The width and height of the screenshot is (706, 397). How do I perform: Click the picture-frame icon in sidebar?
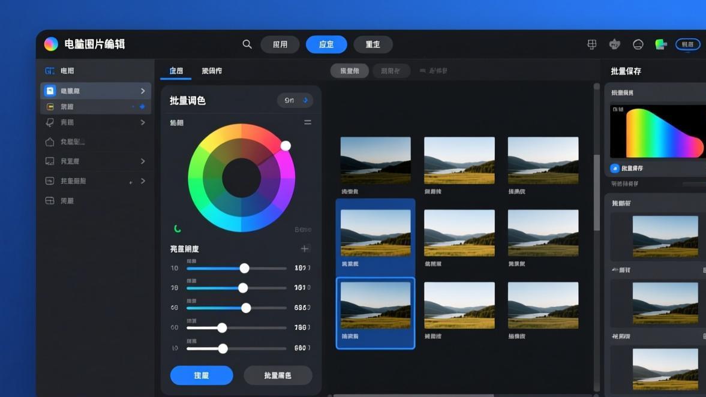tap(50, 181)
